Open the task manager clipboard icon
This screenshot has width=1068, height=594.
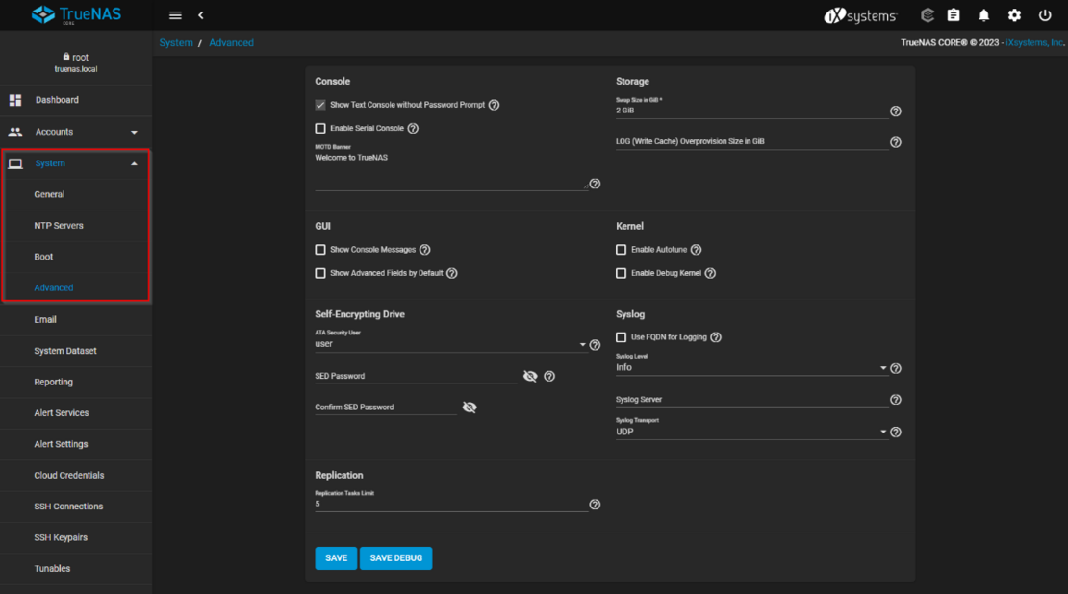[x=954, y=15]
